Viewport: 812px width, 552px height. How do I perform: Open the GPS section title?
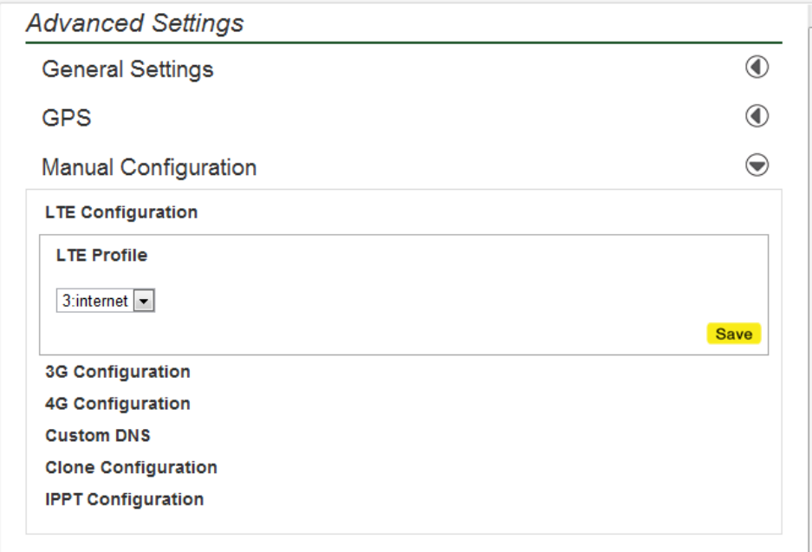[x=67, y=118]
